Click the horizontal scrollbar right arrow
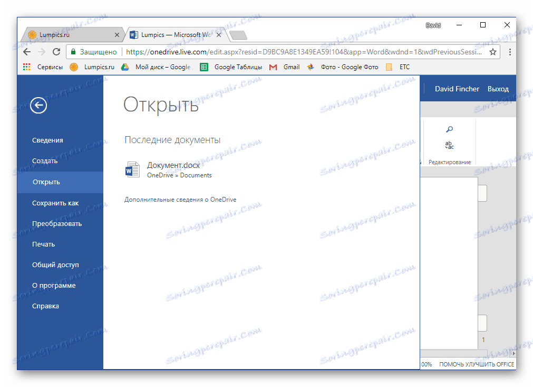Screen dimensions: 533x387 (x=513, y=354)
